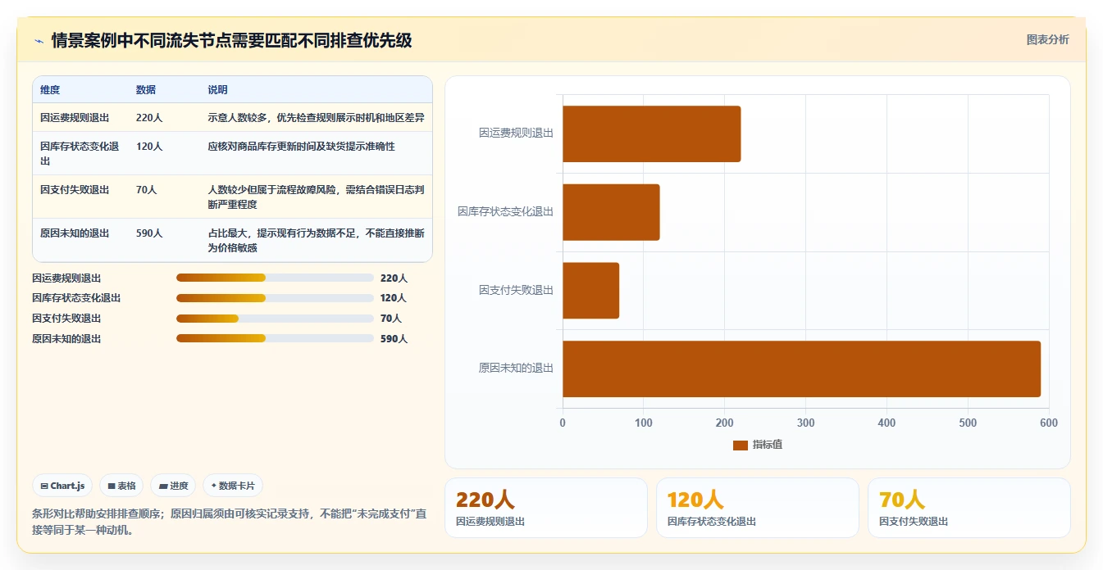Image resolution: width=1103 pixels, height=570 pixels.
Task: Click description starting 人数较少但属于流程故障
Action: [317, 197]
